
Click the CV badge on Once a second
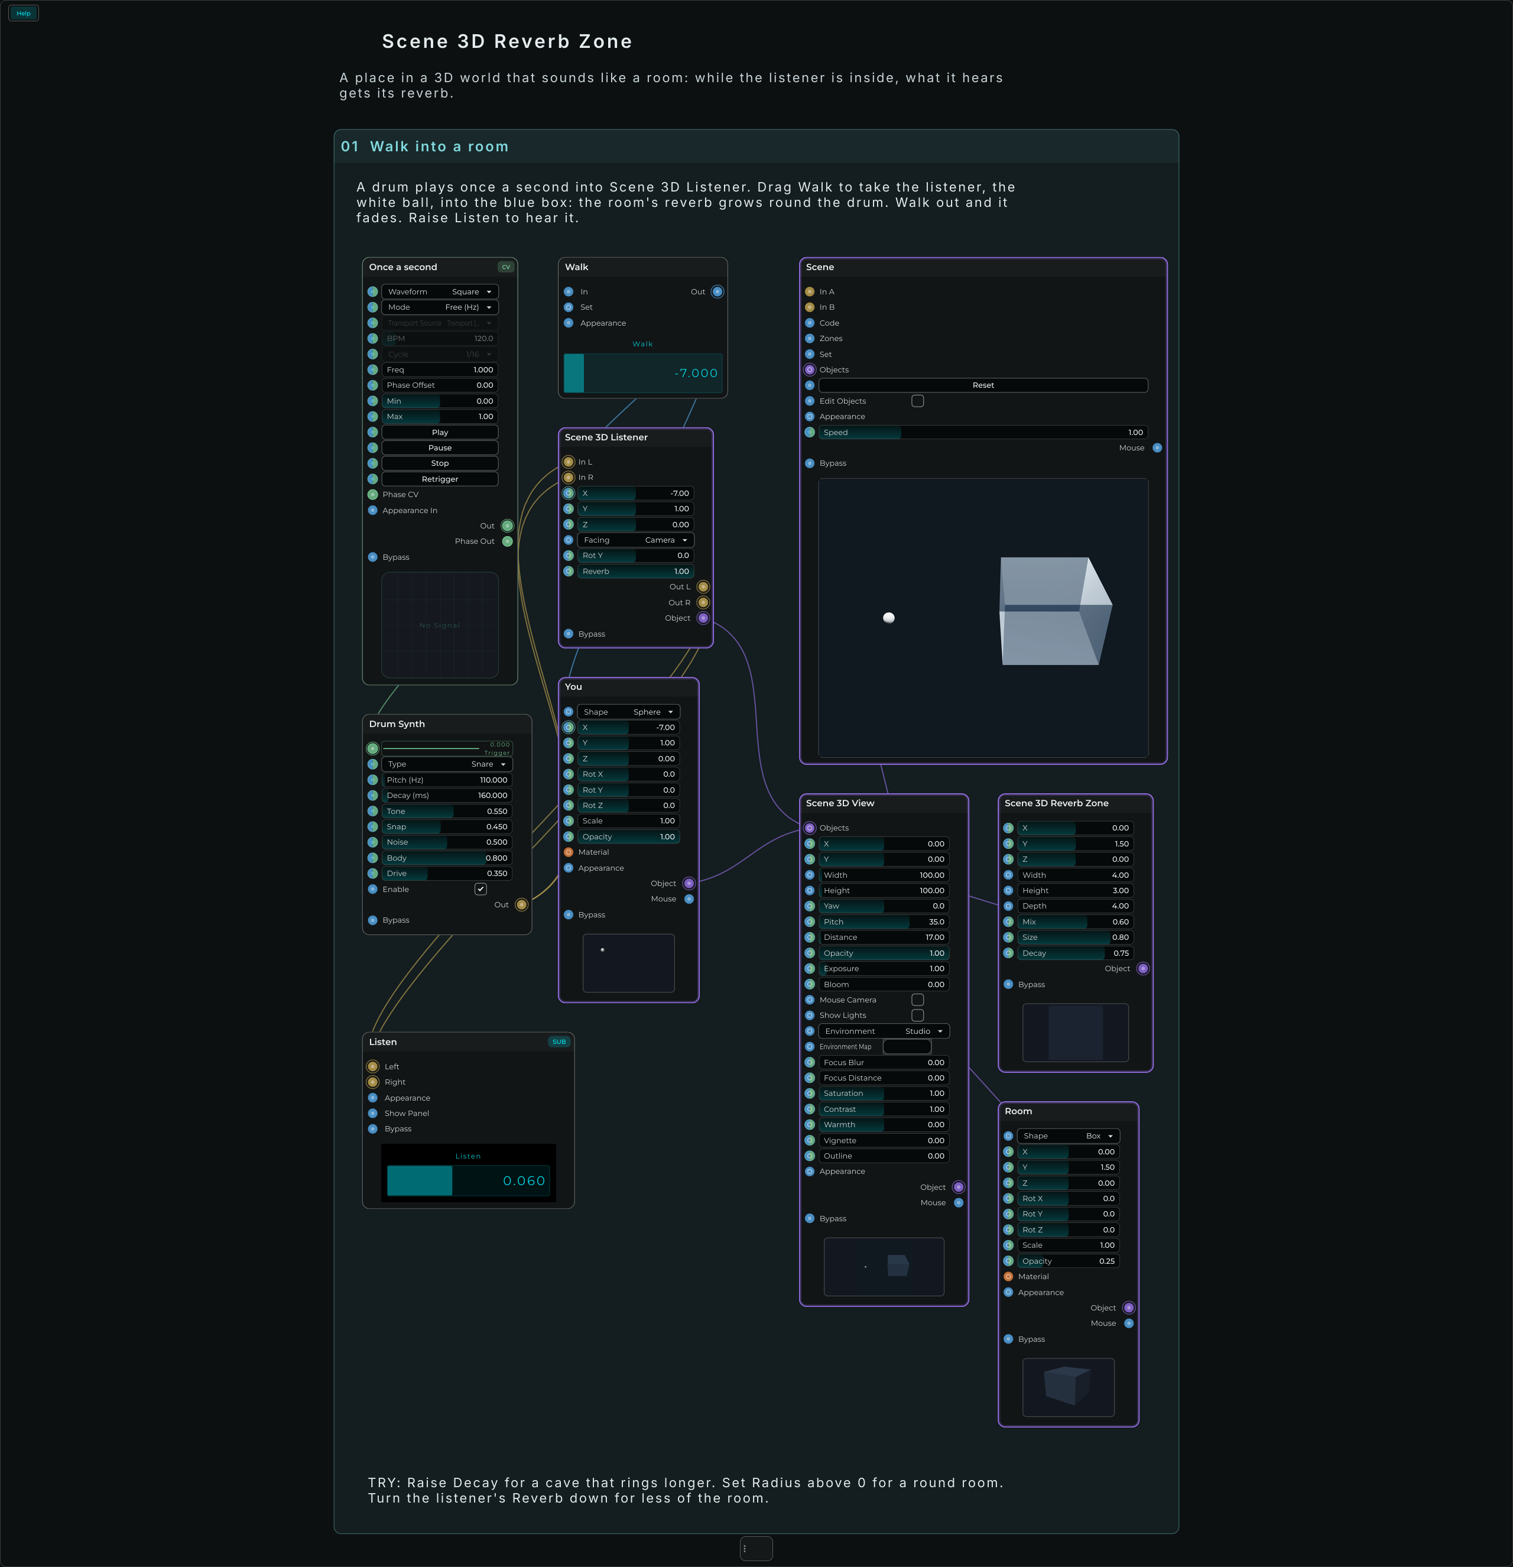click(x=505, y=267)
